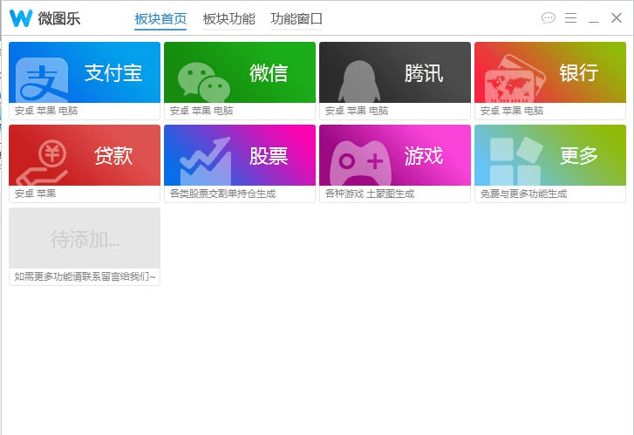Image resolution: width=634 pixels, height=435 pixels.
Task: Click the 微图乐 W logo icon
Action: pyautogui.click(x=21, y=18)
